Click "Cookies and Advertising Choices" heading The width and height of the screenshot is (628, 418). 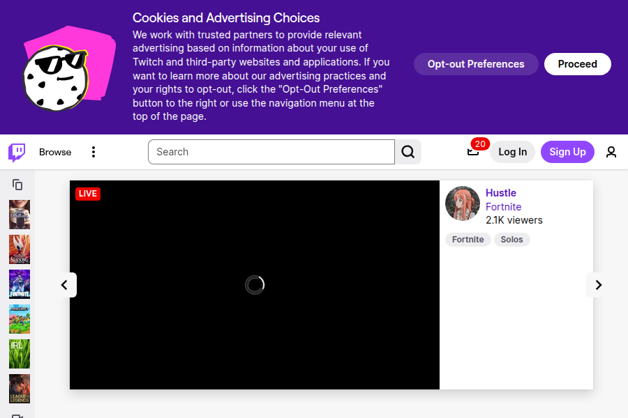(226, 18)
